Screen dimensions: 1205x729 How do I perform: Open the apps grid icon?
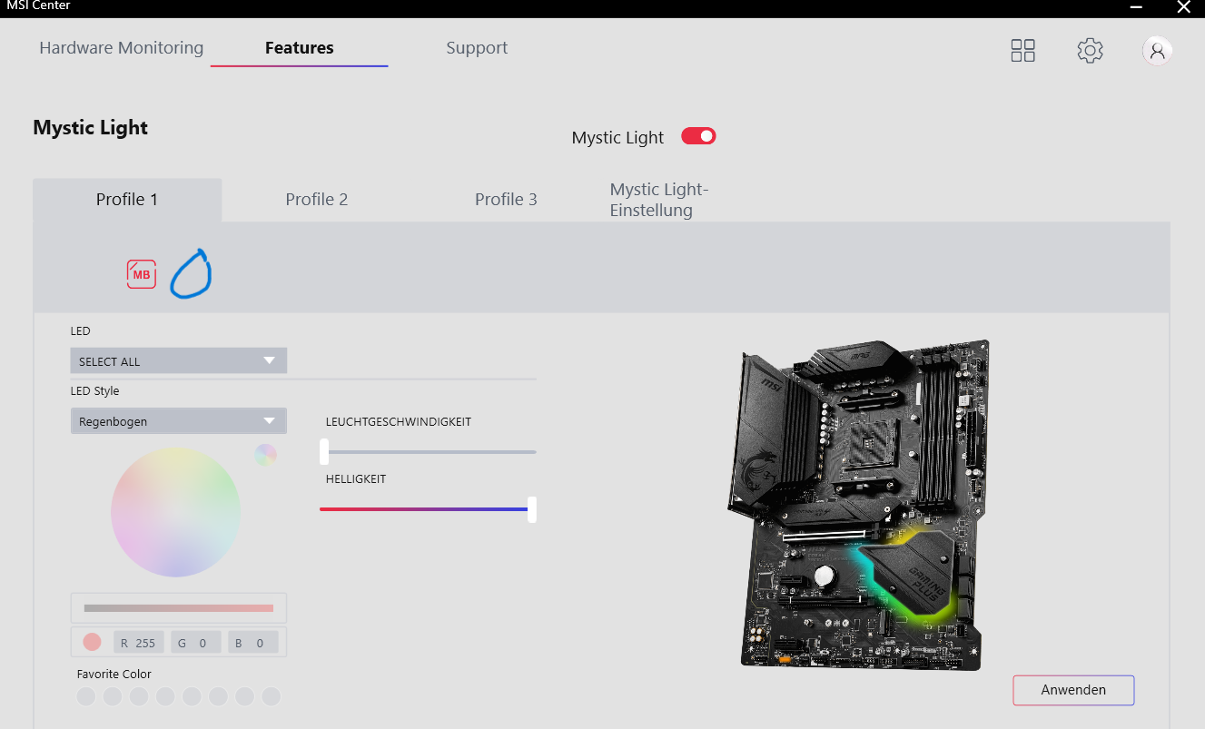1022,51
